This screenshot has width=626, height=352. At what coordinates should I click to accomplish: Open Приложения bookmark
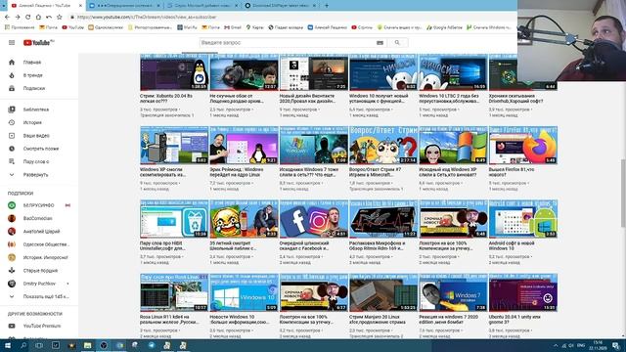click(x=20, y=27)
